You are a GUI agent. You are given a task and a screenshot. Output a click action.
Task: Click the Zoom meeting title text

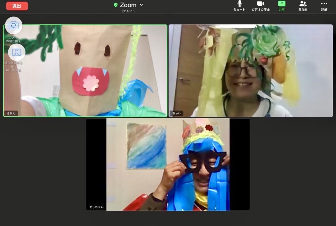coord(128,5)
